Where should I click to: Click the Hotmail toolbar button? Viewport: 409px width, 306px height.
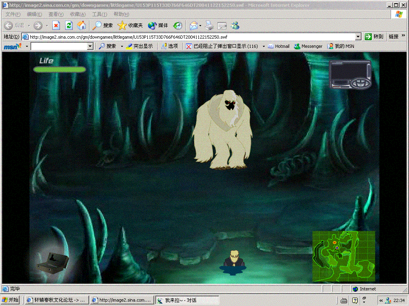coord(279,46)
